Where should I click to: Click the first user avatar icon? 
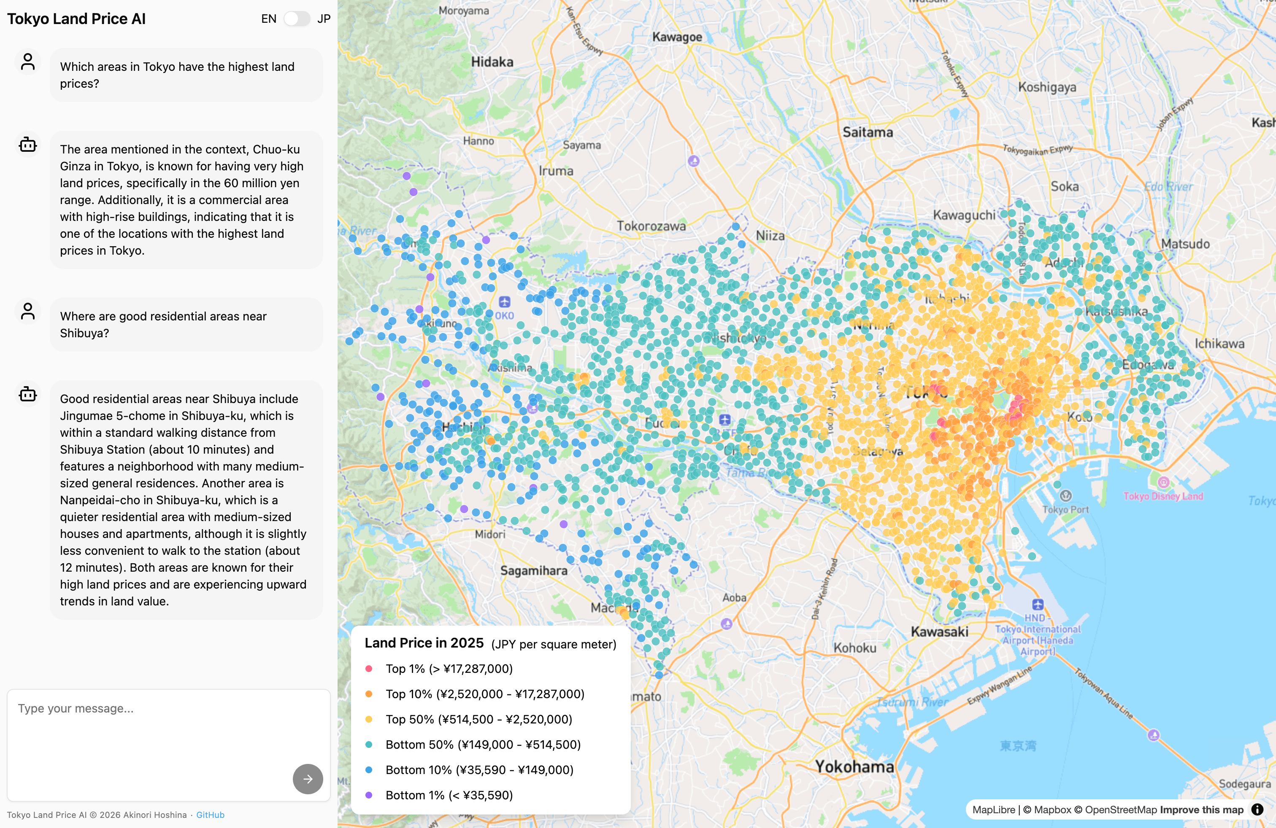[28, 62]
